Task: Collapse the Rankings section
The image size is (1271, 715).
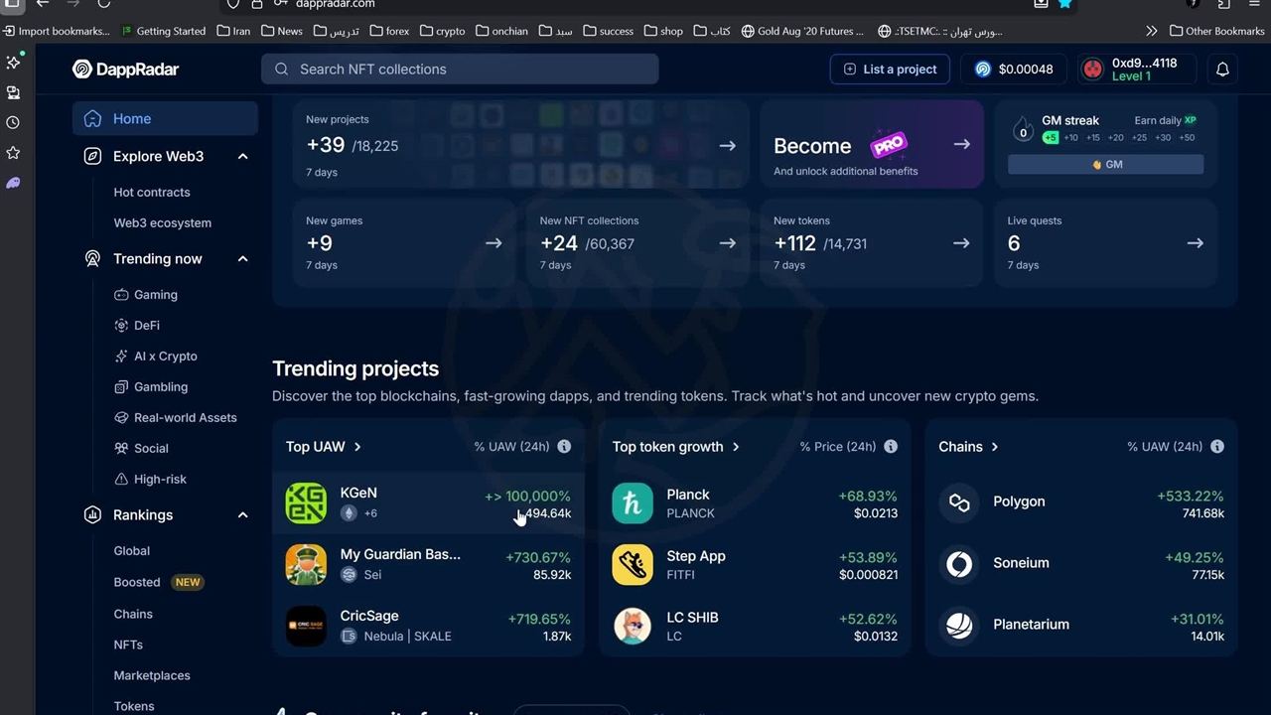Action: [x=242, y=515]
